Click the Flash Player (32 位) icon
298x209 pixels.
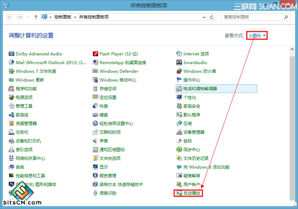coord(95,54)
